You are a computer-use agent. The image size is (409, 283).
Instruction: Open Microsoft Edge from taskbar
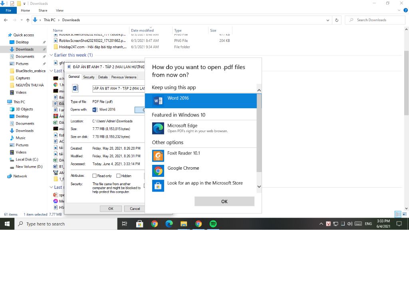click(x=169, y=224)
